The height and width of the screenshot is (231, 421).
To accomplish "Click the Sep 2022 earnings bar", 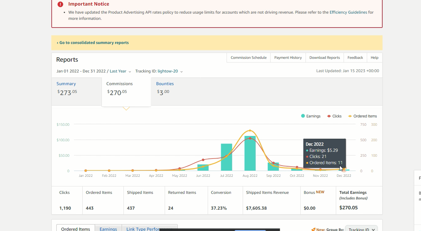I will 273,167.
